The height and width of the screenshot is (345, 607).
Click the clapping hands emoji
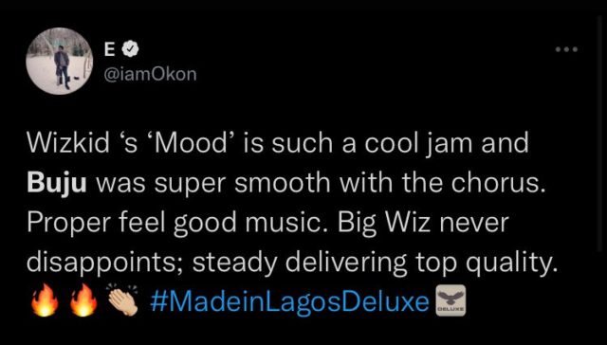122,301
